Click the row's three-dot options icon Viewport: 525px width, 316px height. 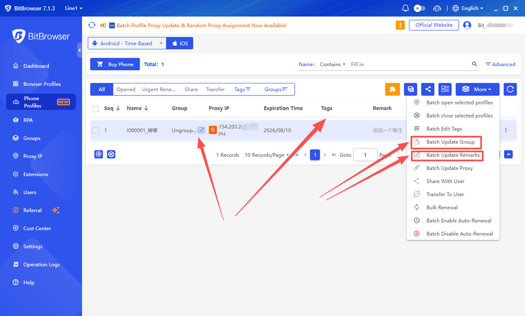506,130
